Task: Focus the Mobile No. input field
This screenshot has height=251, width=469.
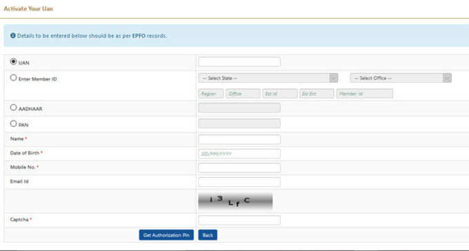Action: pyautogui.click(x=239, y=168)
